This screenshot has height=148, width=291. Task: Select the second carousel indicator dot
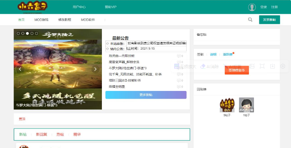point(23,34)
